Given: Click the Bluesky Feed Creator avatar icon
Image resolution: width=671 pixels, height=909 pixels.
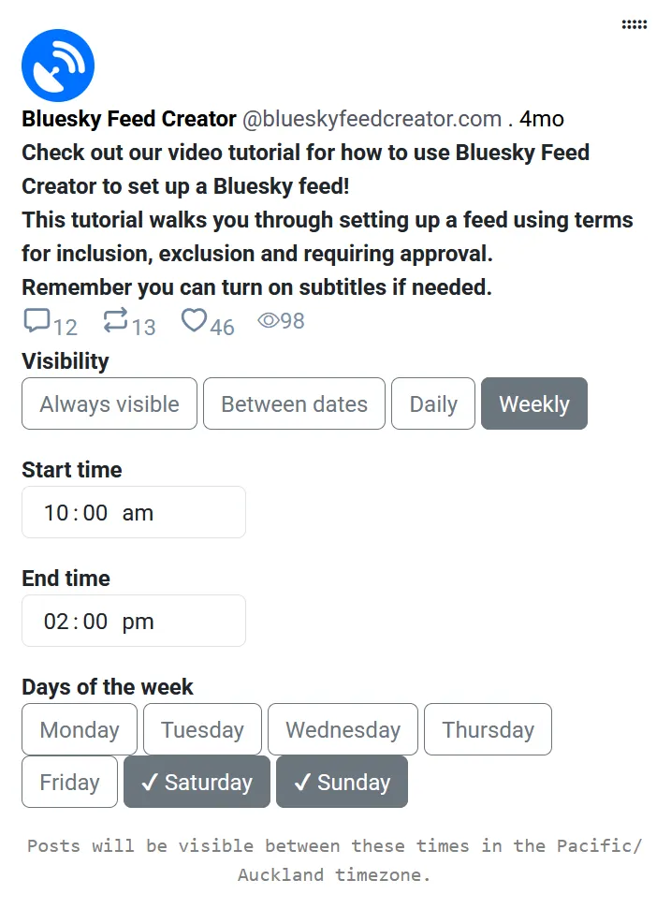Looking at the screenshot, I should tap(58, 66).
